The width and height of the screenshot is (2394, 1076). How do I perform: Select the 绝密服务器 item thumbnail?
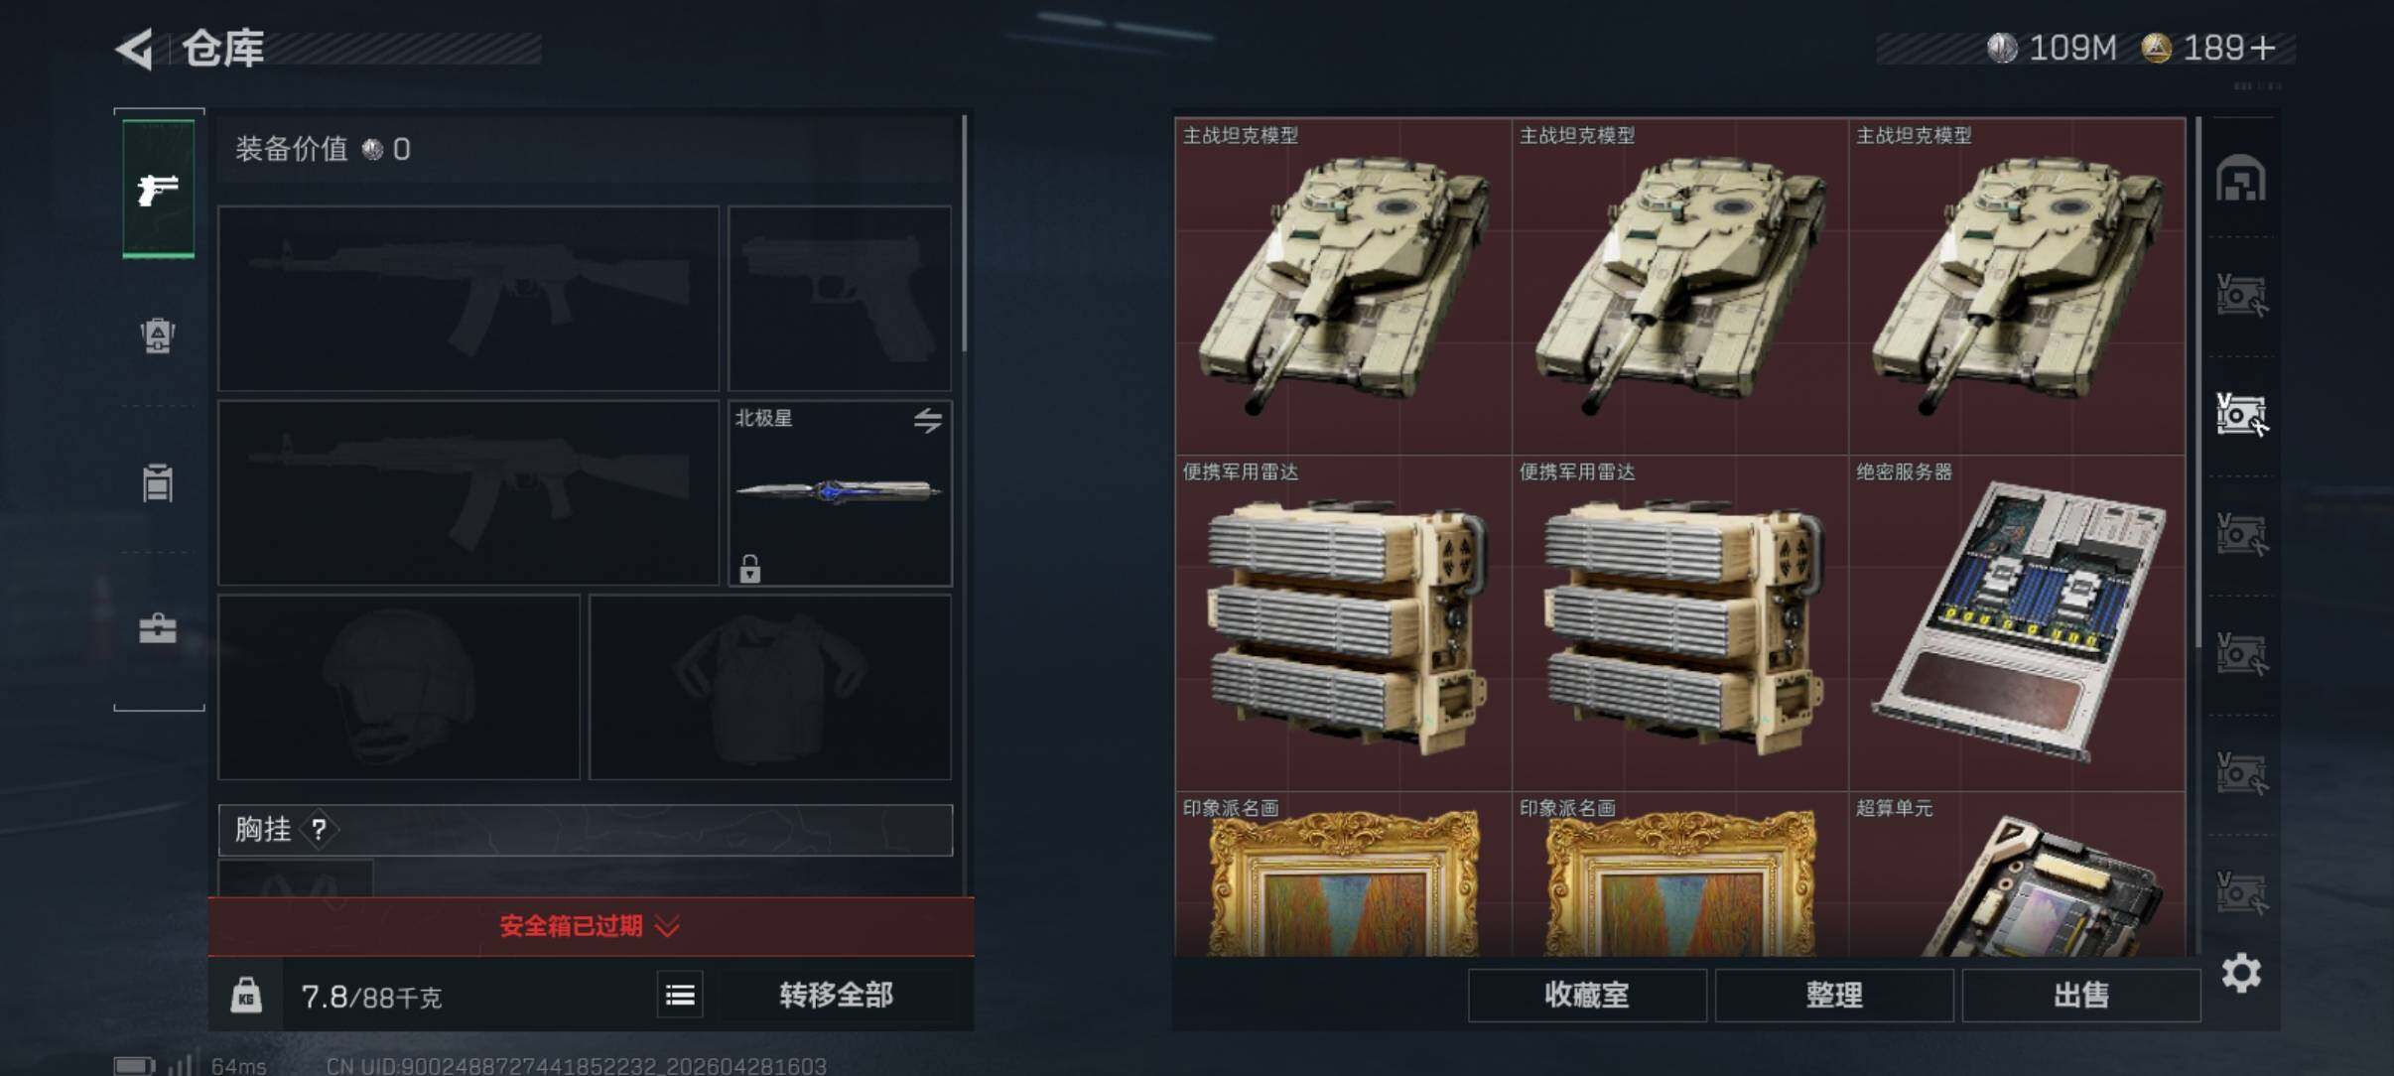click(x=2017, y=622)
